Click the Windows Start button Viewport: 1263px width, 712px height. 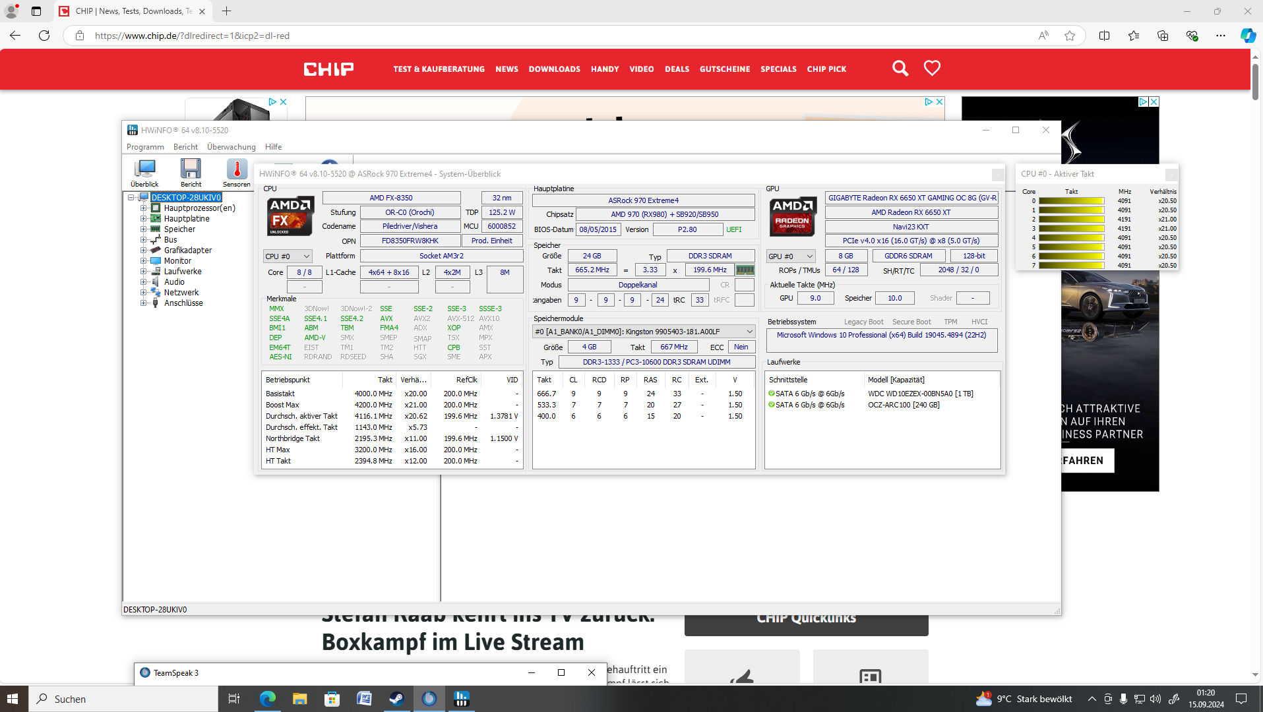(13, 699)
